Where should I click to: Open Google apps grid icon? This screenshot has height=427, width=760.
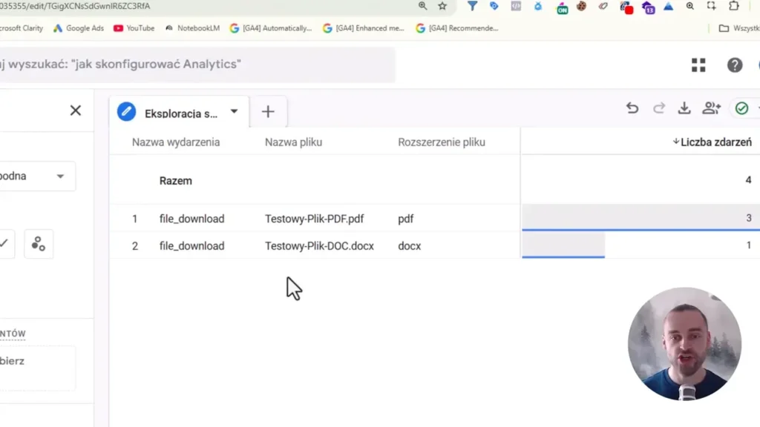698,65
